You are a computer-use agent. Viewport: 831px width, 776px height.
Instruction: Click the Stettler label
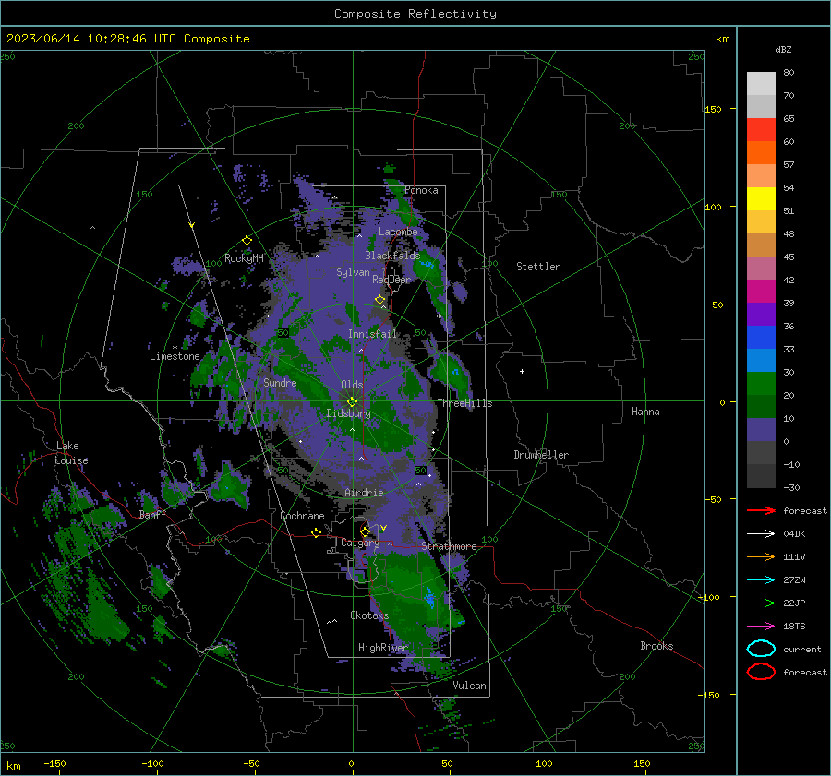tap(538, 267)
